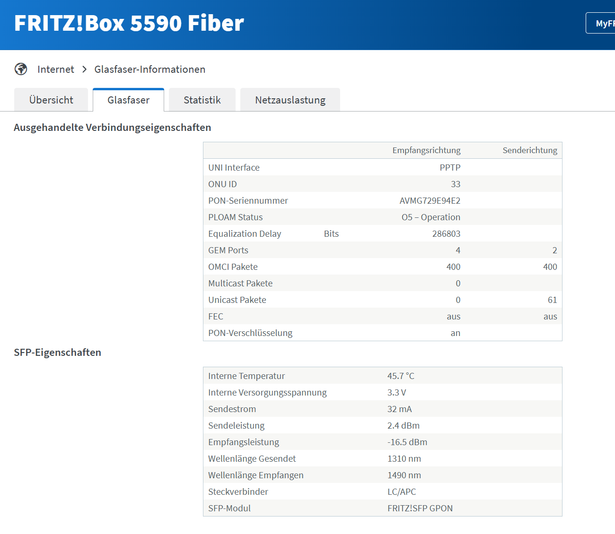The height and width of the screenshot is (534, 615).
Task: Click OMCI Pakete Senderichtung value 400
Action: pos(550,267)
